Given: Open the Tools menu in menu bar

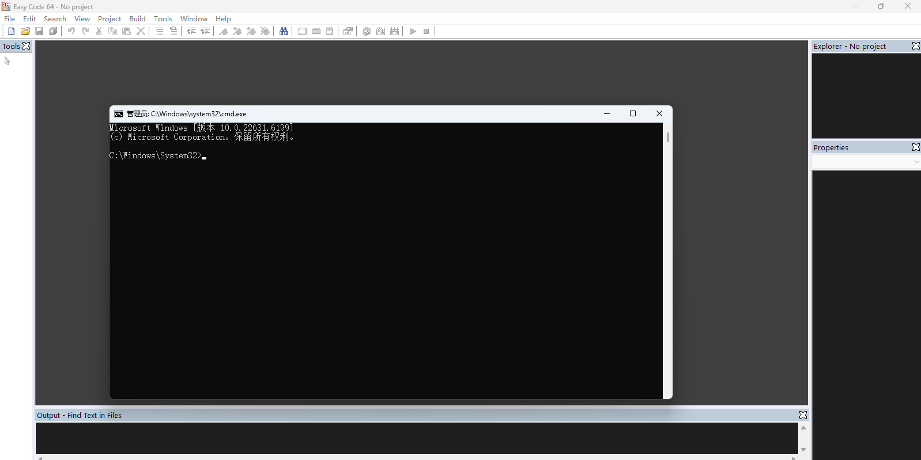Looking at the screenshot, I should pyautogui.click(x=163, y=19).
